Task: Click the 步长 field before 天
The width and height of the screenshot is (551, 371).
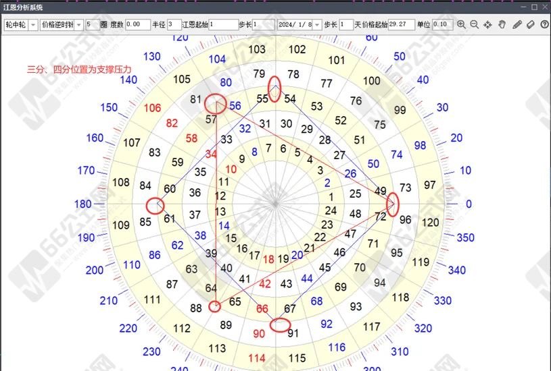Action: coord(345,24)
